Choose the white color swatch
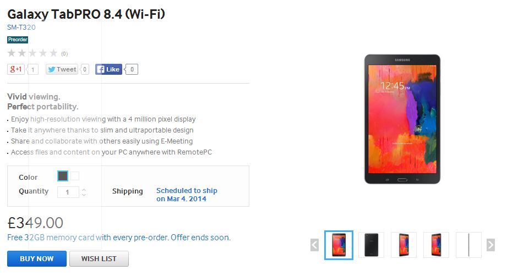The width and height of the screenshot is (518, 276). coord(75,176)
